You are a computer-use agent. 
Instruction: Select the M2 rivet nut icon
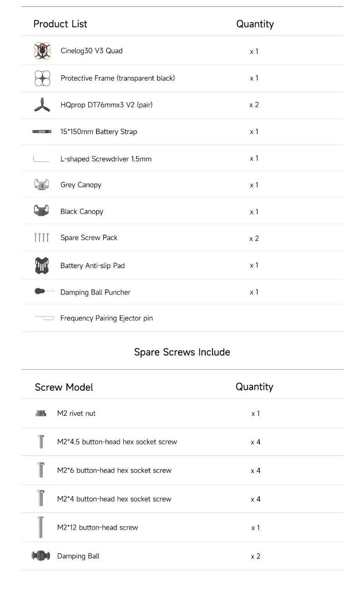coord(41,413)
